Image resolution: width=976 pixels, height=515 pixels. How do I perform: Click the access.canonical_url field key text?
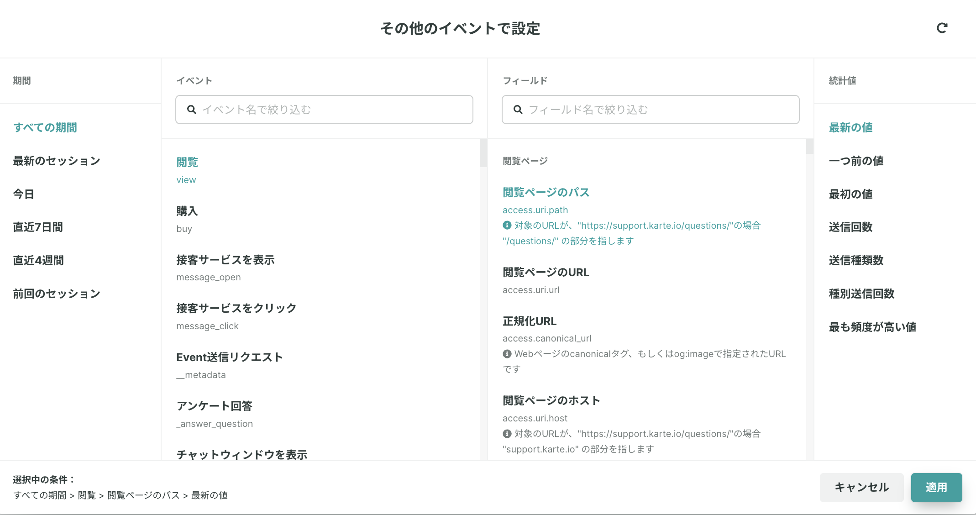point(547,338)
